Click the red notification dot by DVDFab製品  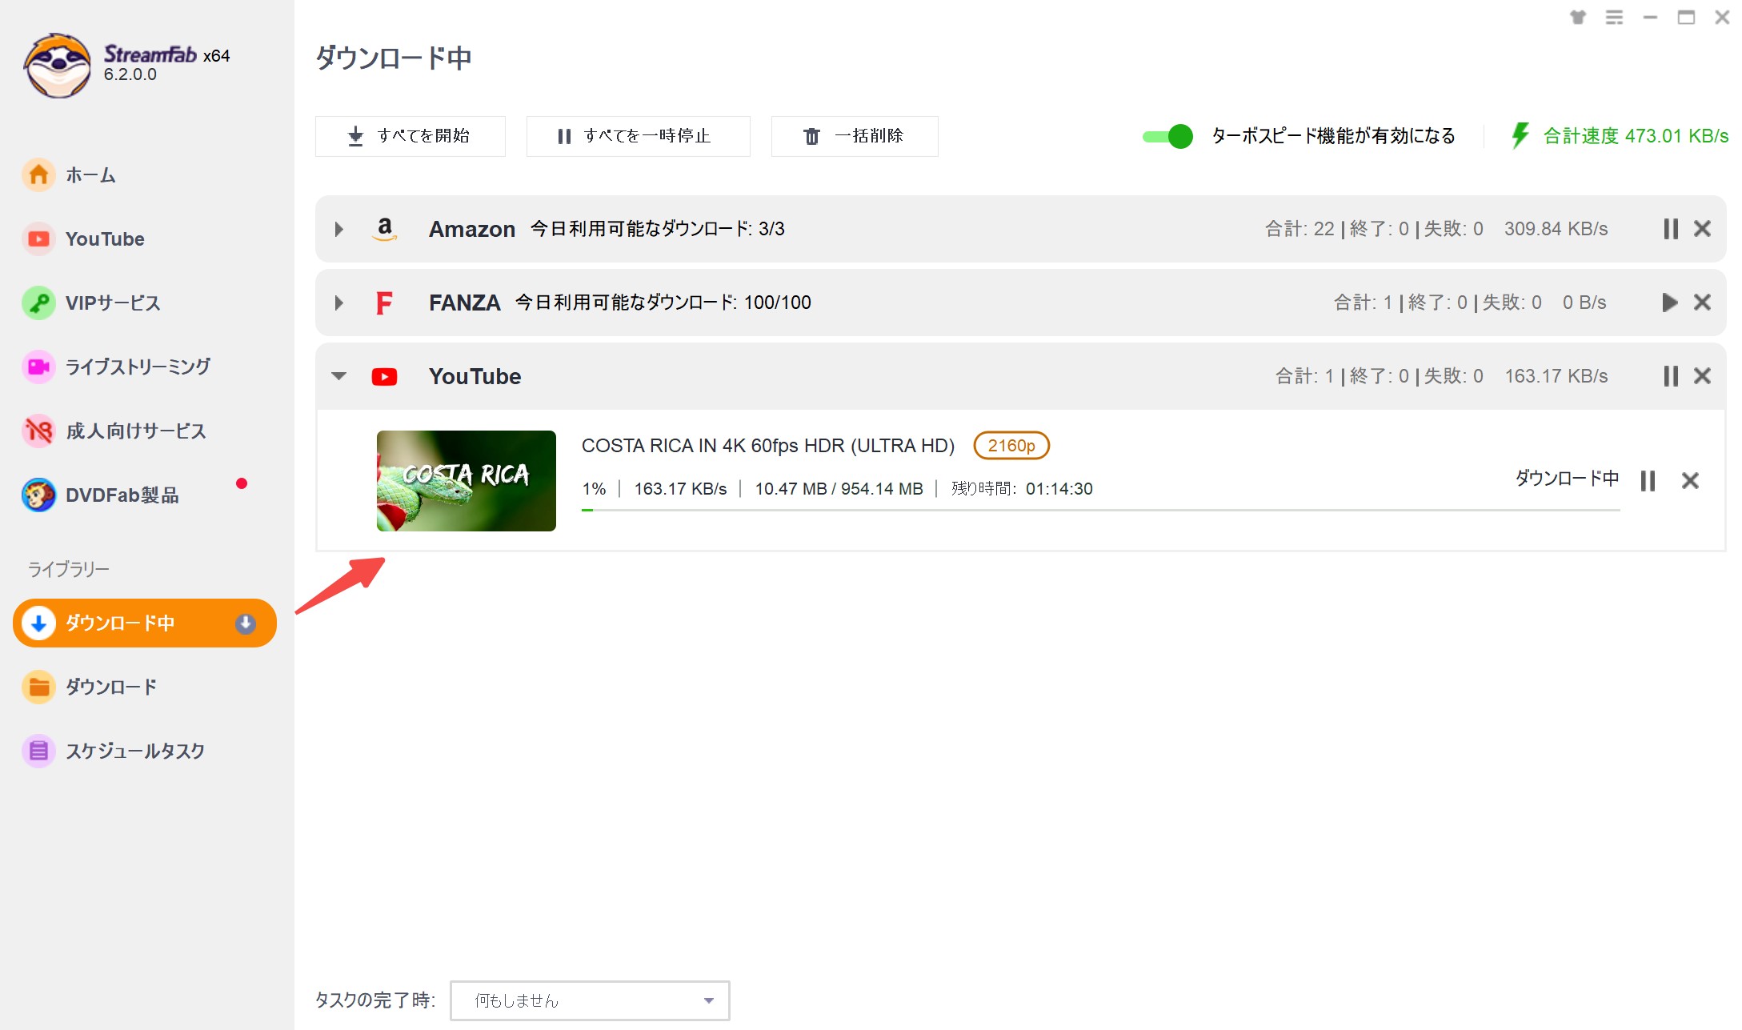[242, 483]
